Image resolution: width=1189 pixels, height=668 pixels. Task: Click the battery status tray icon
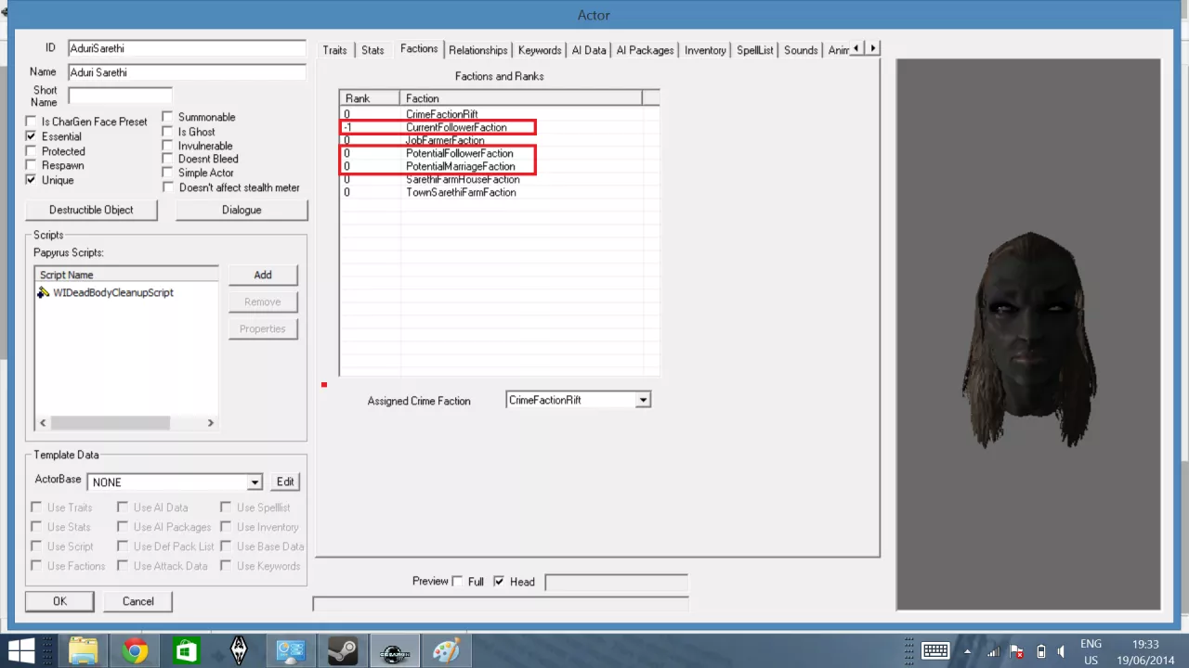pyautogui.click(x=1041, y=651)
